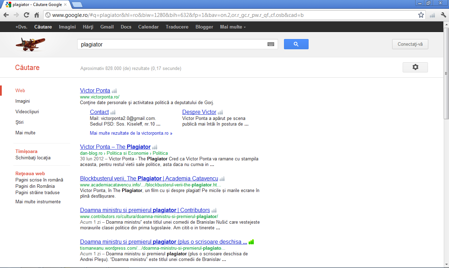The height and width of the screenshot is (268, 449).
Task: Open Hărți in the Google bar
Action: (x=88, y=27)
